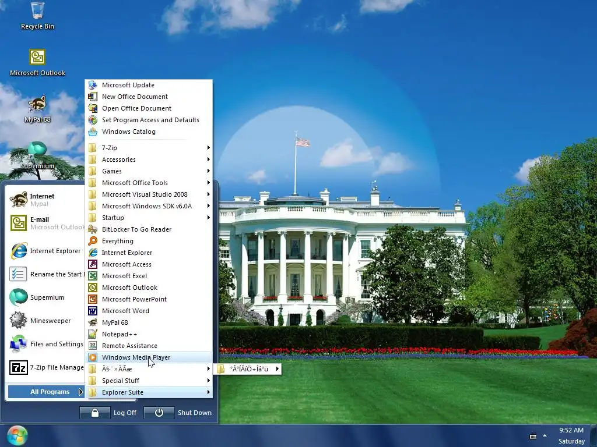Open Rename the Start item
597x447 pixels.
45,274
